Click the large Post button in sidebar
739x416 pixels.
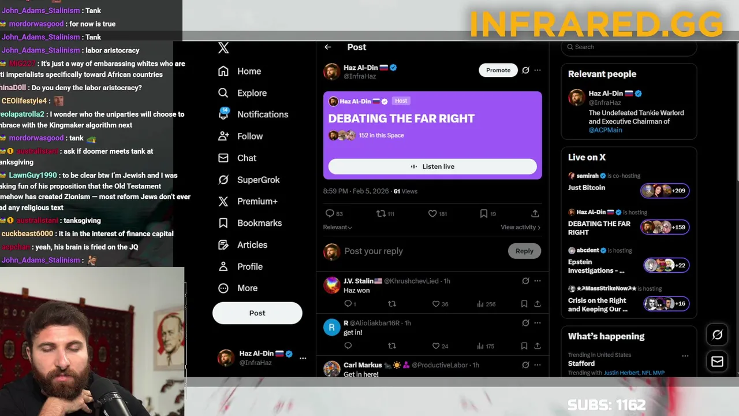[x=257, y=313]
